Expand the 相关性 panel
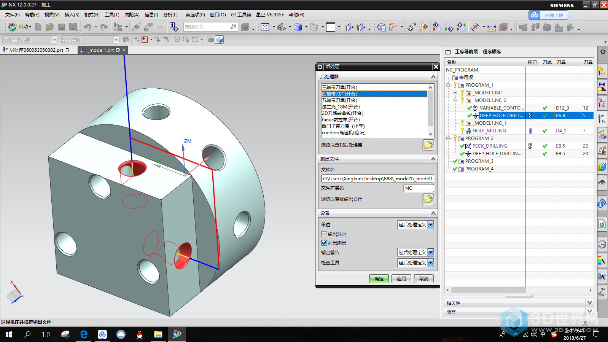This screenshot has width=608, height=342. pyautogui.click(x=590, y=303)
